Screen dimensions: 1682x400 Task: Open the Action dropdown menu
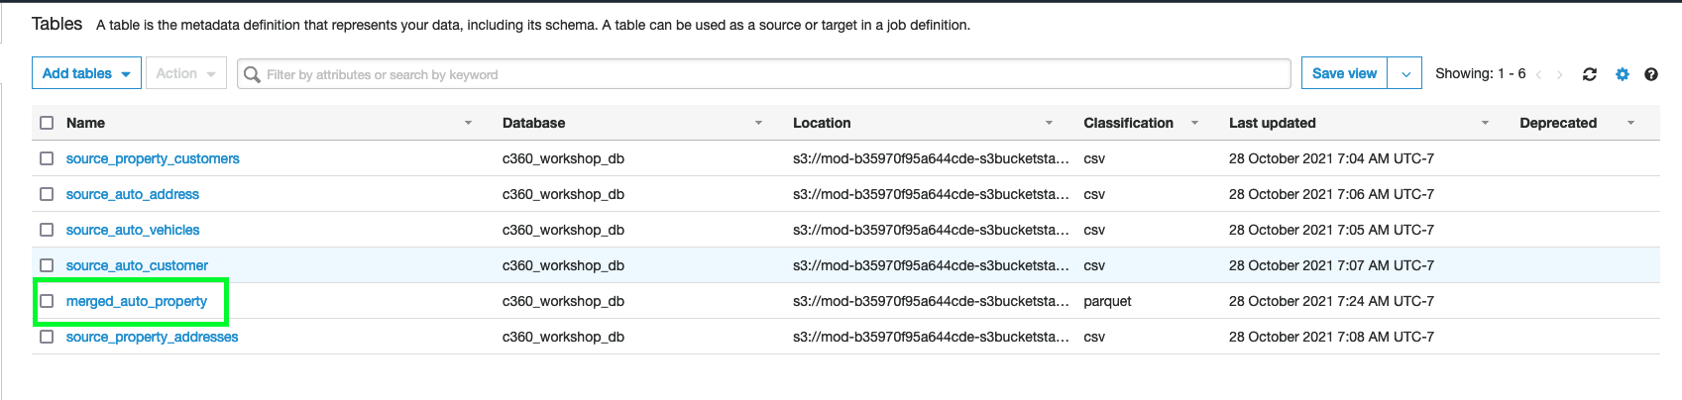click(185, 73)
